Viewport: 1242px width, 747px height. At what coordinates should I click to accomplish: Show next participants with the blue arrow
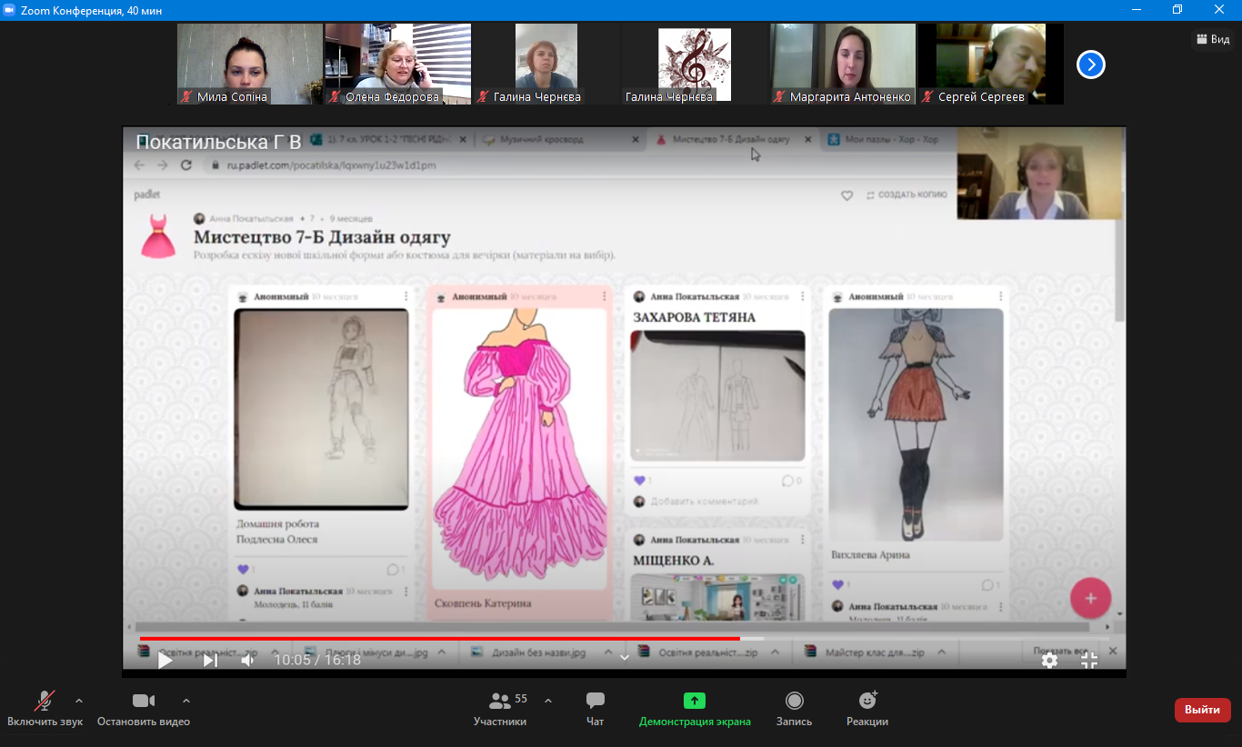tap(1090, 65)
